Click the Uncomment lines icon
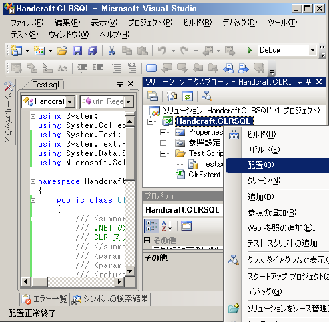Image resolution: width=329 pixels, height=322 pixels. point(132,68)
